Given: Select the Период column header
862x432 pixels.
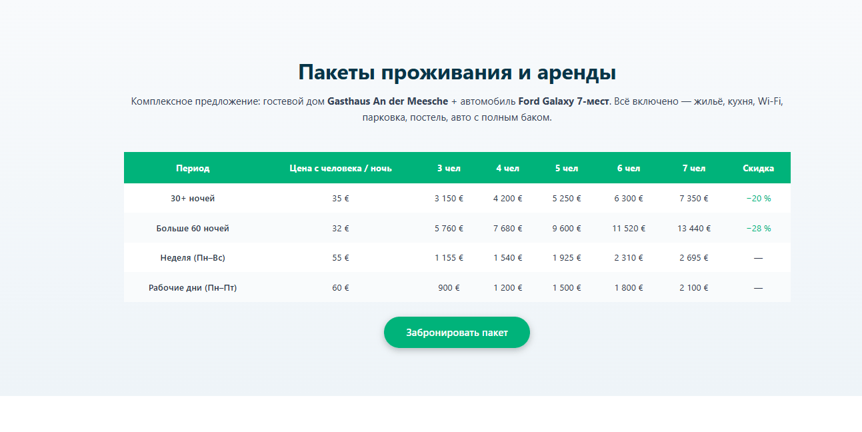Looking at the screenshot, I should tap(193, 168).
